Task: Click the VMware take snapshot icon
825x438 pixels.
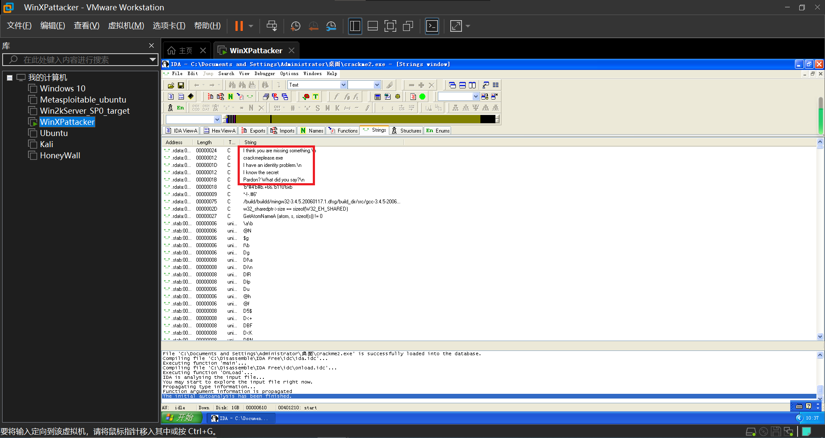Action: coord(296,26)
